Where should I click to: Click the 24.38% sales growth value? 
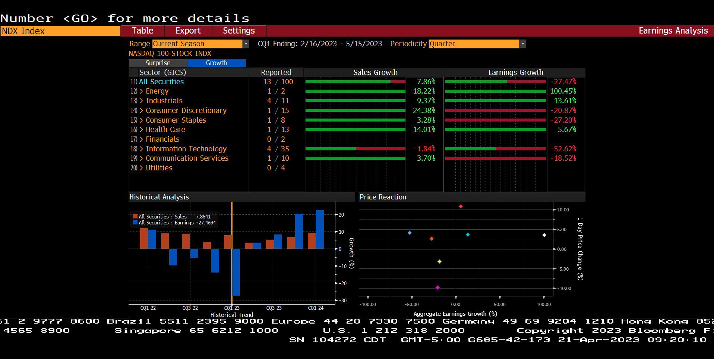pyautogui.click(x=424, y=110)
